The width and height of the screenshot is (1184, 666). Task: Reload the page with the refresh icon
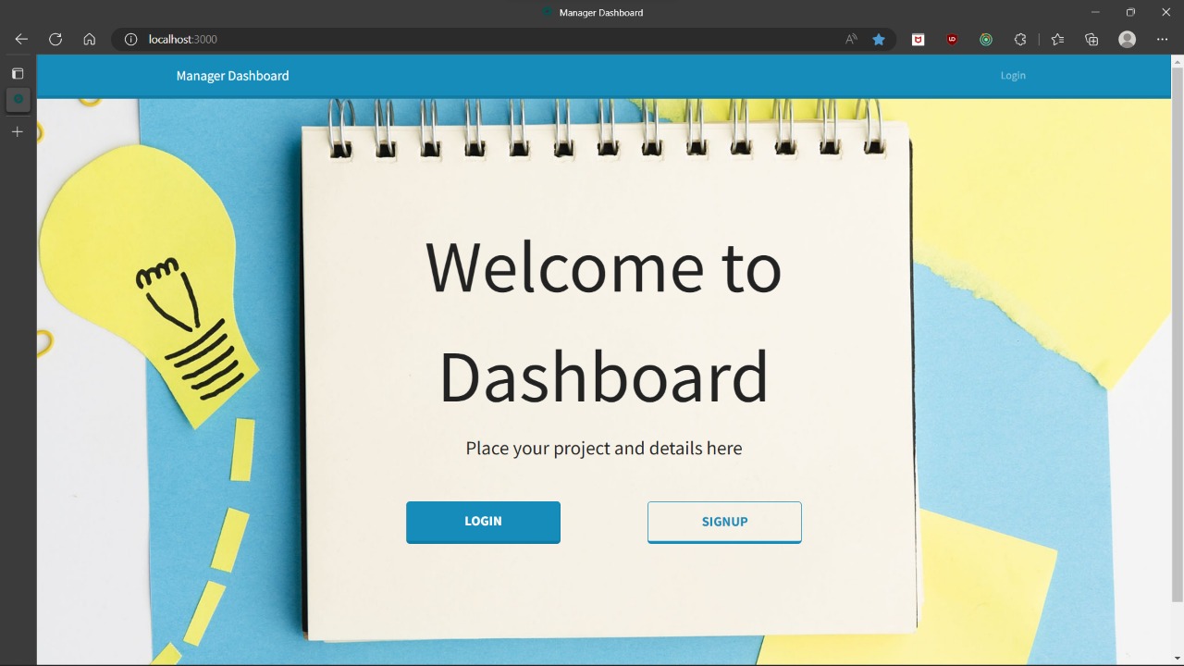click(55, 39)
